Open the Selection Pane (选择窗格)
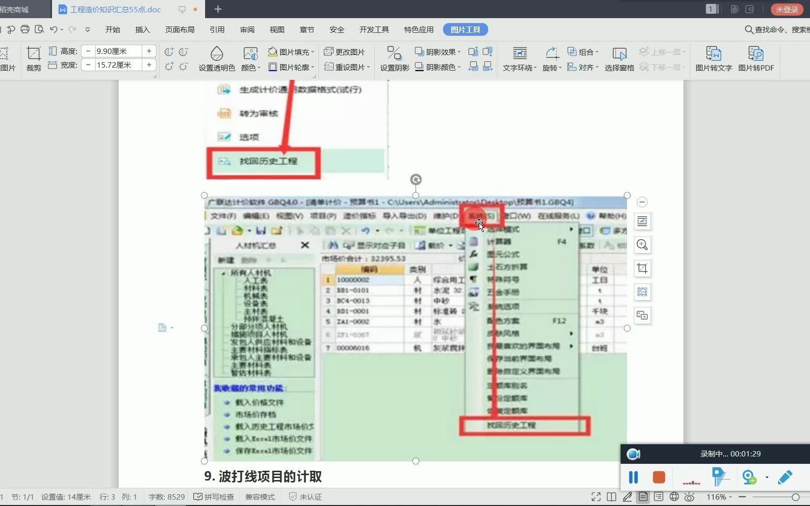 tap(619, 59)
